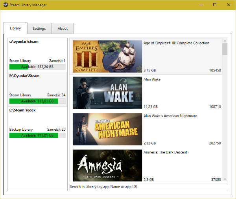Viewport: 236px width, 199px height.
Task: Click the 2,3 GB size label
Action: [x=149, y=179]
